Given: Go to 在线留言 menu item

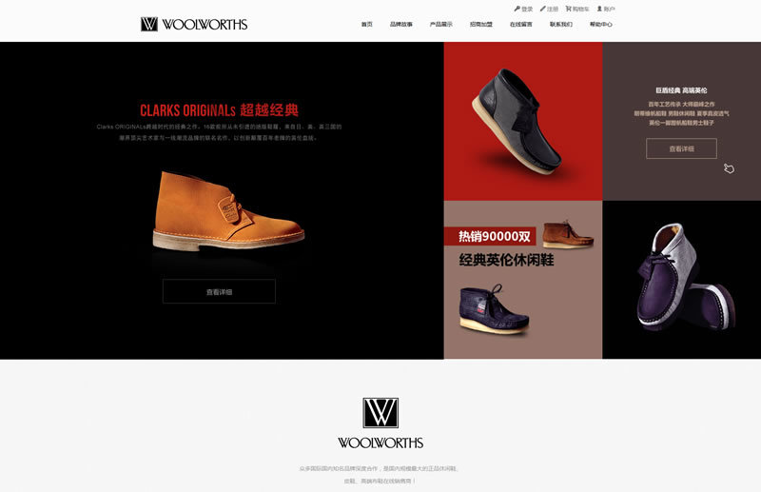Looking at the screenshot, I should [x=520, y=25].
